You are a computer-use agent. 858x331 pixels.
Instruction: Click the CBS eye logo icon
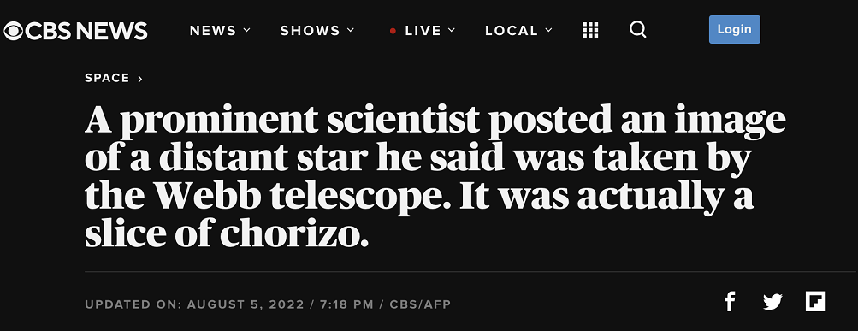pyautogui.click(x=13, y=31)
